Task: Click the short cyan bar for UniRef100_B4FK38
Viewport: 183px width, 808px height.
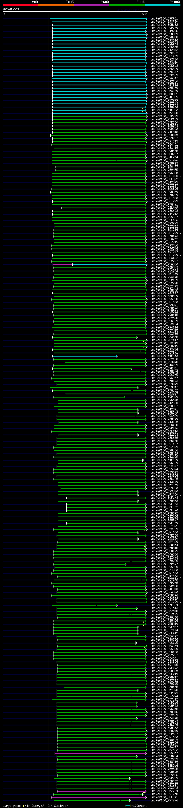Action: pos(85,356)
